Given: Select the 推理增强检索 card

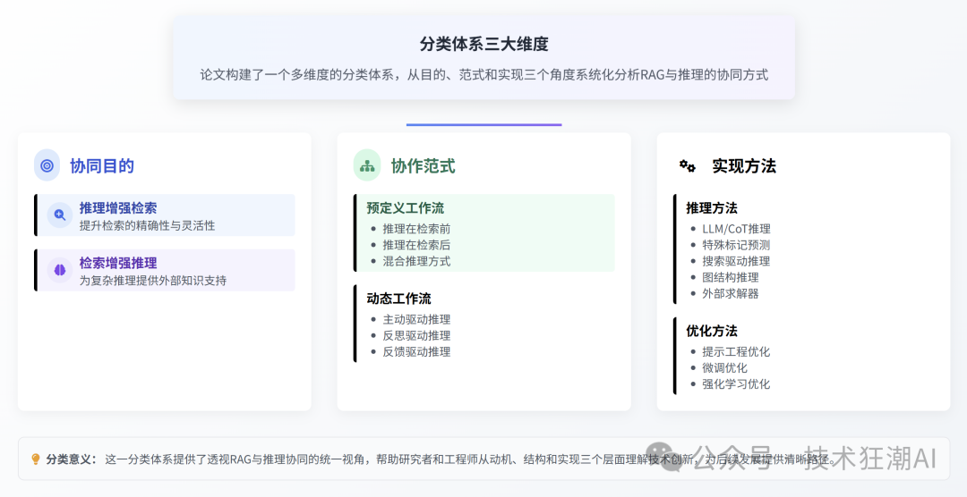Looking at the screenshot, I should pyautogui.click(x=166, y=215).
